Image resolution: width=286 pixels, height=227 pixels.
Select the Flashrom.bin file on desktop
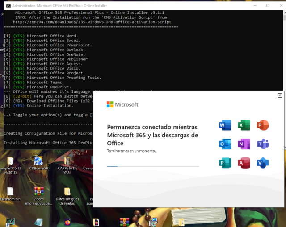coord(10,194)
